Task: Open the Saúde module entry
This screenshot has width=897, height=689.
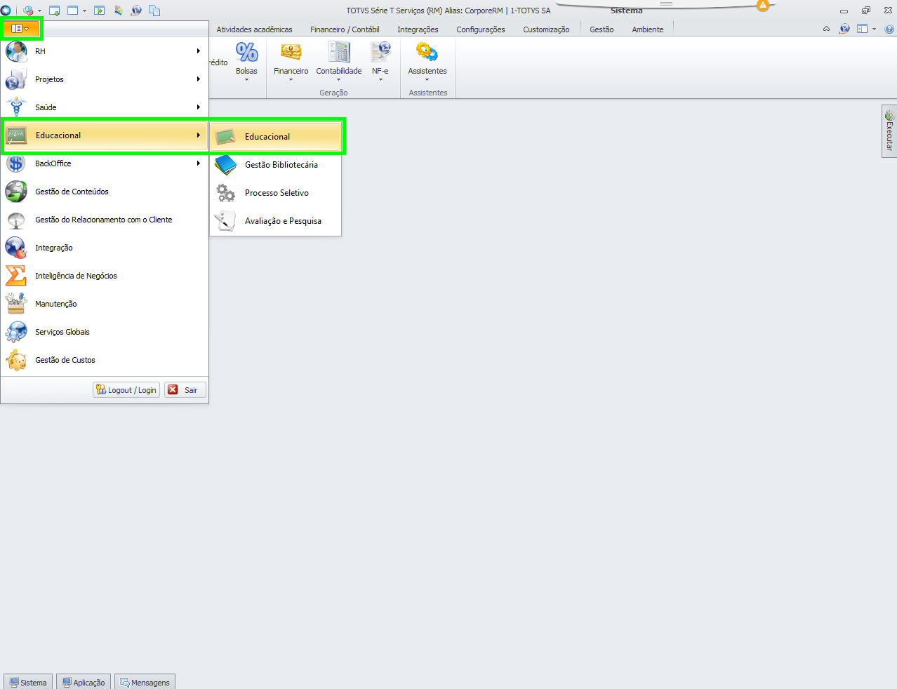Action: [x=105, y=107]
